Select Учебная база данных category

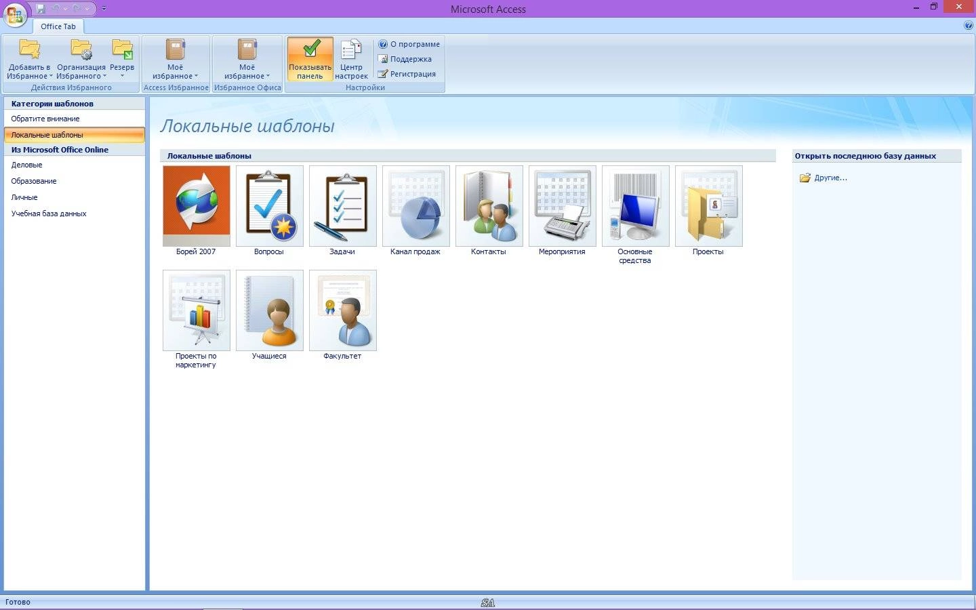click(75, 213)
